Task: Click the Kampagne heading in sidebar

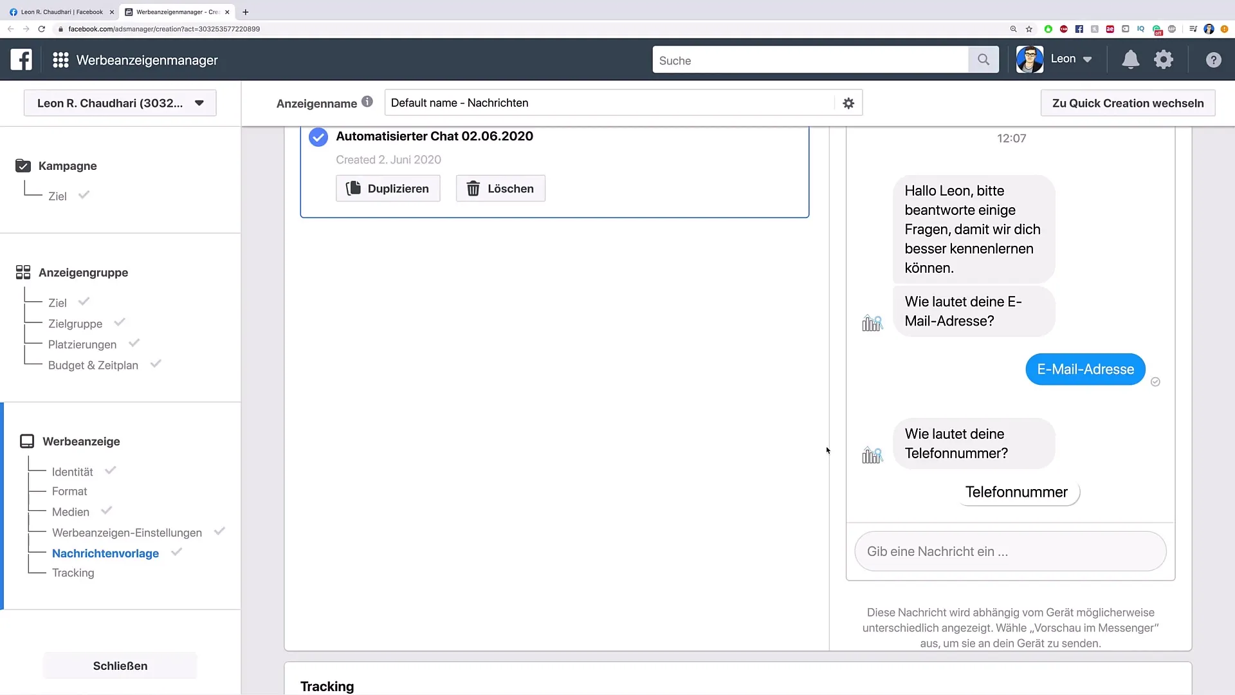Action: point(68,166)
